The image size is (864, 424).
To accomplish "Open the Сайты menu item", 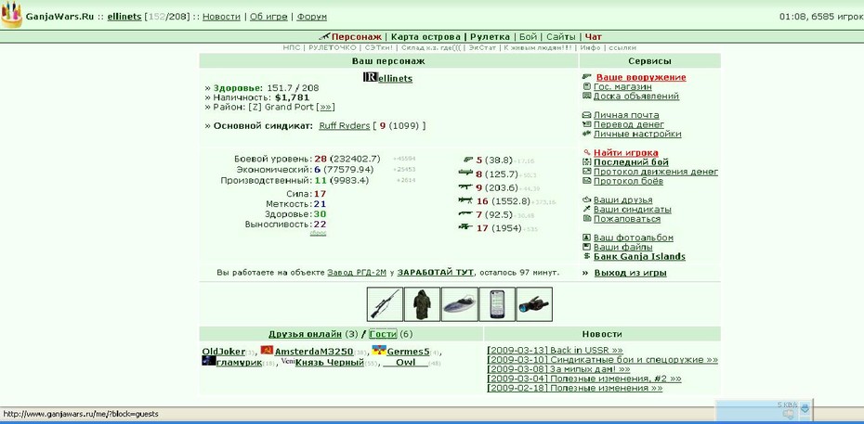I will [x=561, y=37].
